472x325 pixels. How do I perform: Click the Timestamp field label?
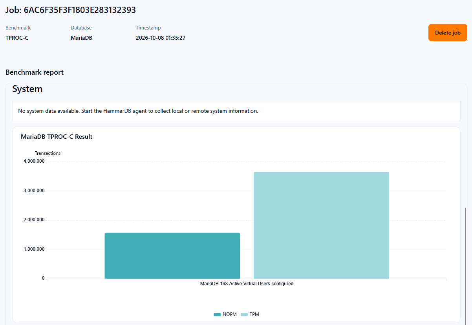coord(148,28)
